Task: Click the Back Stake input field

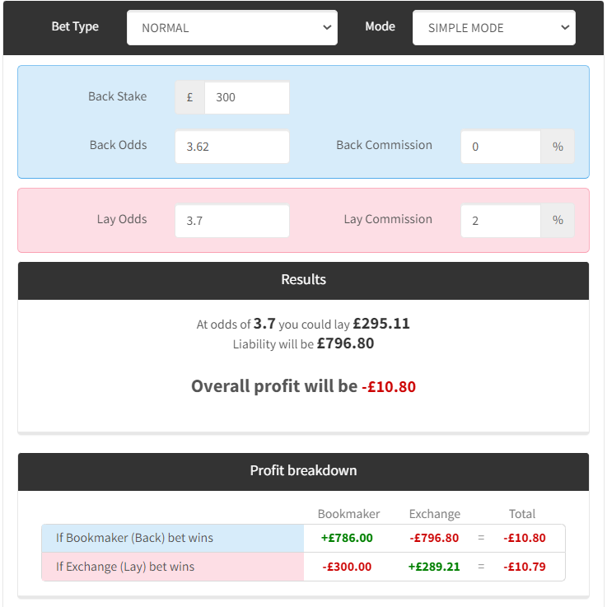Action: [247, 97]
